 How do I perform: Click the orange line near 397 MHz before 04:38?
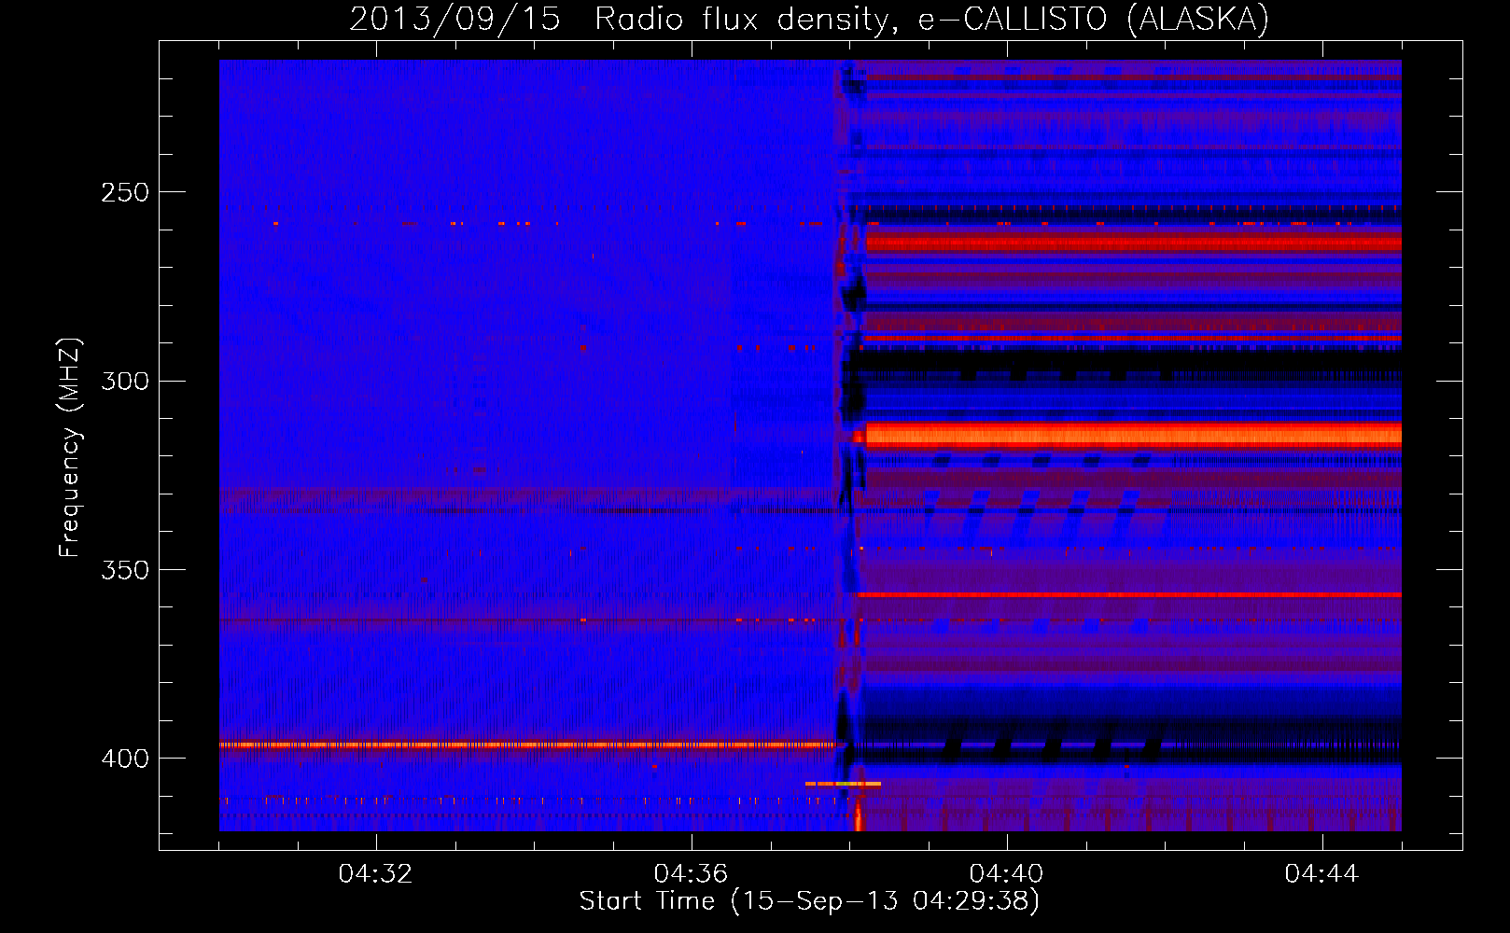pyautogui.click(x=527, y=745)
